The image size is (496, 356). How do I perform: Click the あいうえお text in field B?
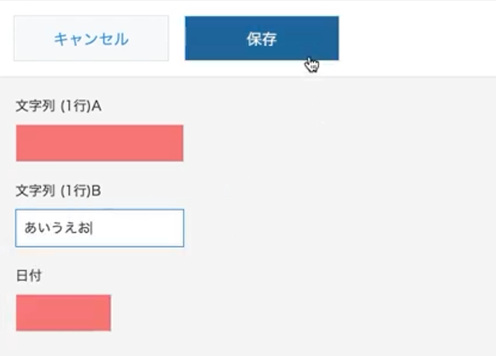[x=57, y=228]
